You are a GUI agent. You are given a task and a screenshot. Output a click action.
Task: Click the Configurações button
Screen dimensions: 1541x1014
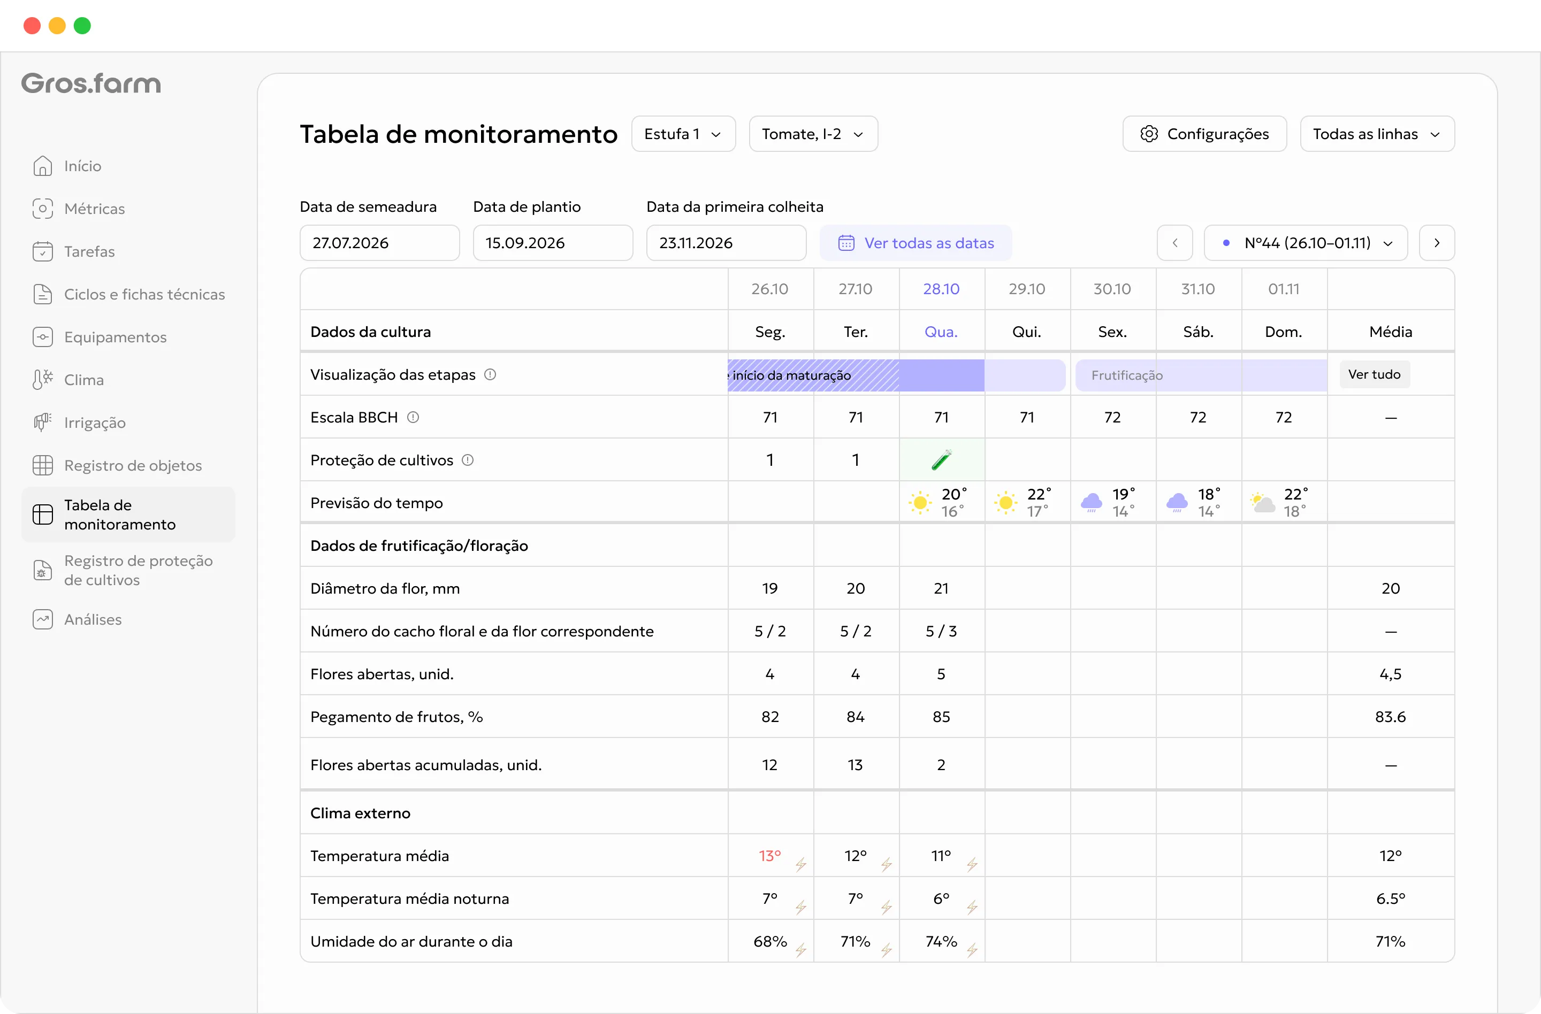[x=1204, y=134]
